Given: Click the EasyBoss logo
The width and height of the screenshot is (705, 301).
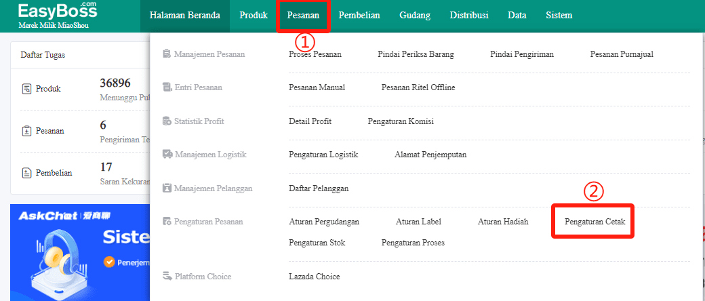Looking at the screenshot, I should coord(58,14).
